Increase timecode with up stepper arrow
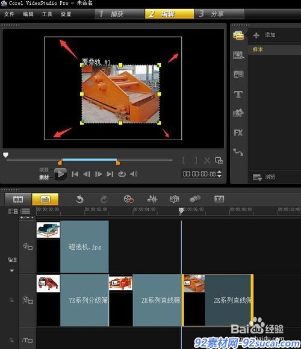Screen dimensions: 301x349 pyautogui.click(x=219, y=172)
